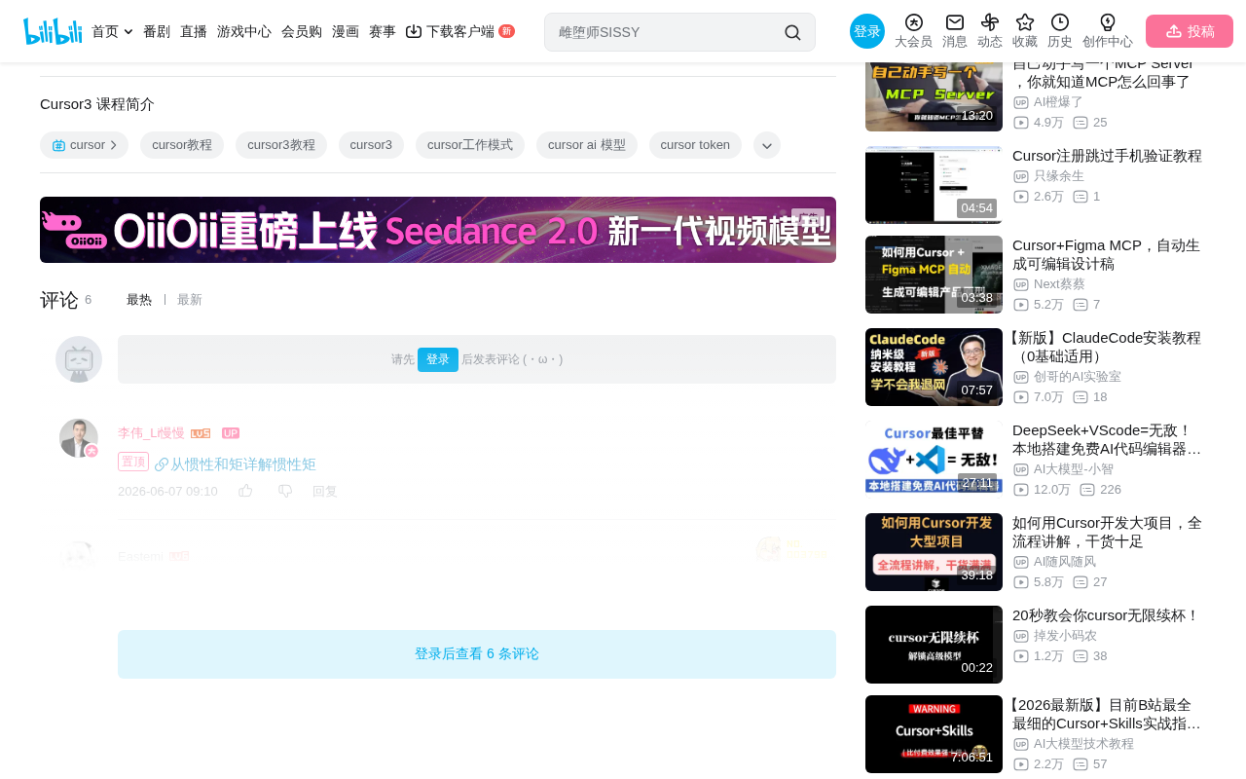
Task: Open Cursor+Skills实战指南 video title
Action: (x=1108, y=714)
